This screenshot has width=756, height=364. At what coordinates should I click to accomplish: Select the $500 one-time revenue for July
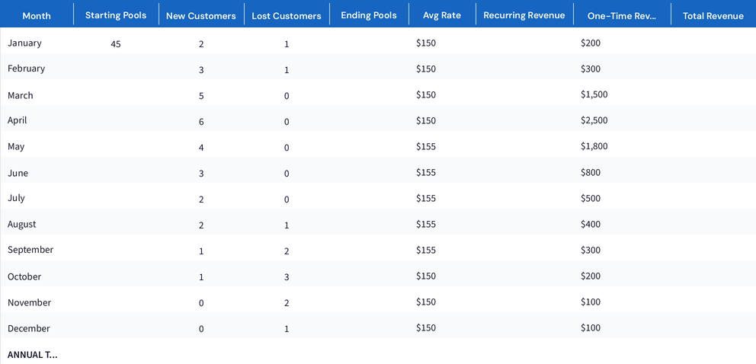591,198
